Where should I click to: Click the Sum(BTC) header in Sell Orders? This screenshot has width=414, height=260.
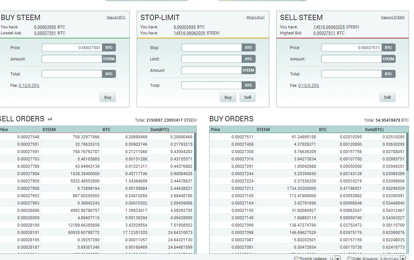click(172, 130)
